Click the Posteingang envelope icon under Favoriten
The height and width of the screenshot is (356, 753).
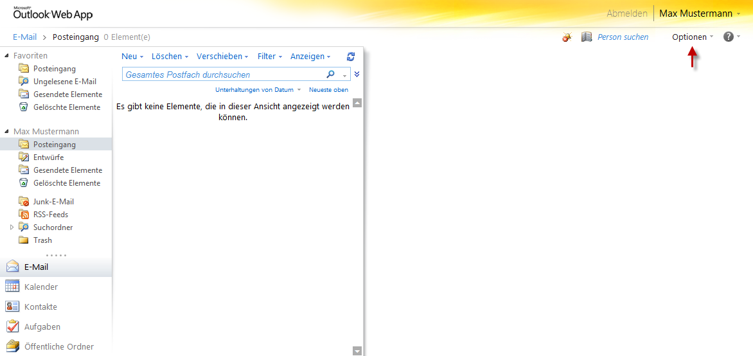click(x=24, y=69)
